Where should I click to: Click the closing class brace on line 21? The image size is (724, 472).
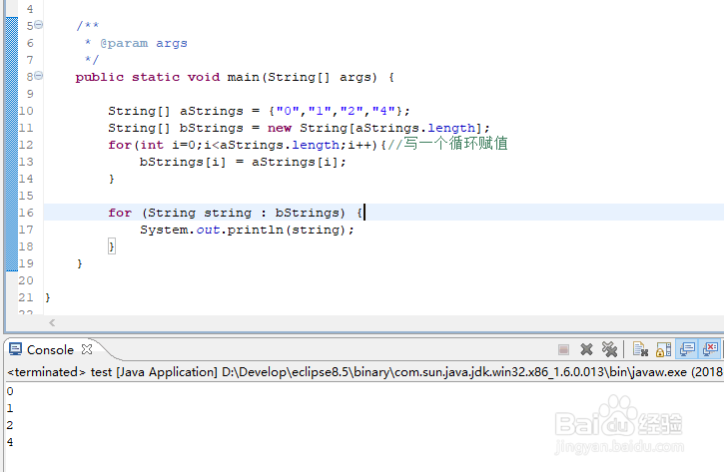tap(48, 297)
